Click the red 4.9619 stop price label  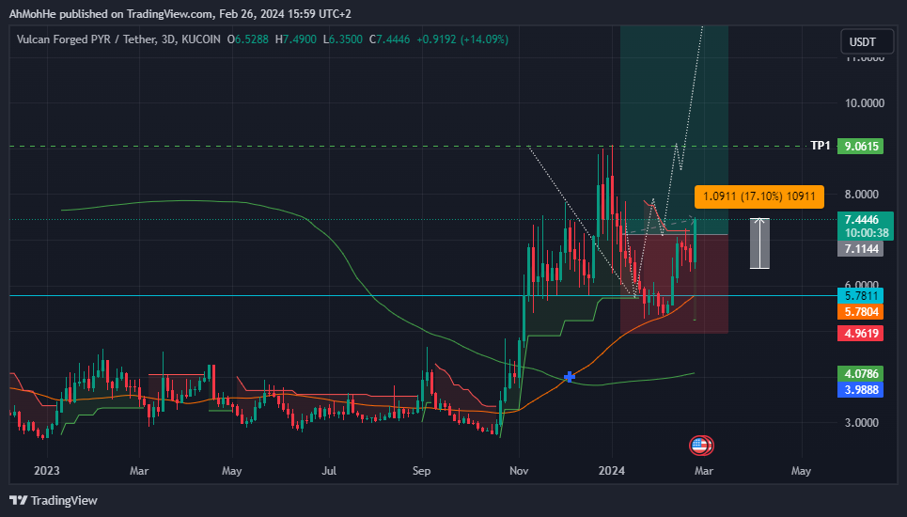(860, 334)
